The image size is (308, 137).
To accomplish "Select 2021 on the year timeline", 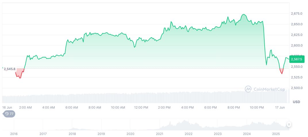I will click(159, 134).
